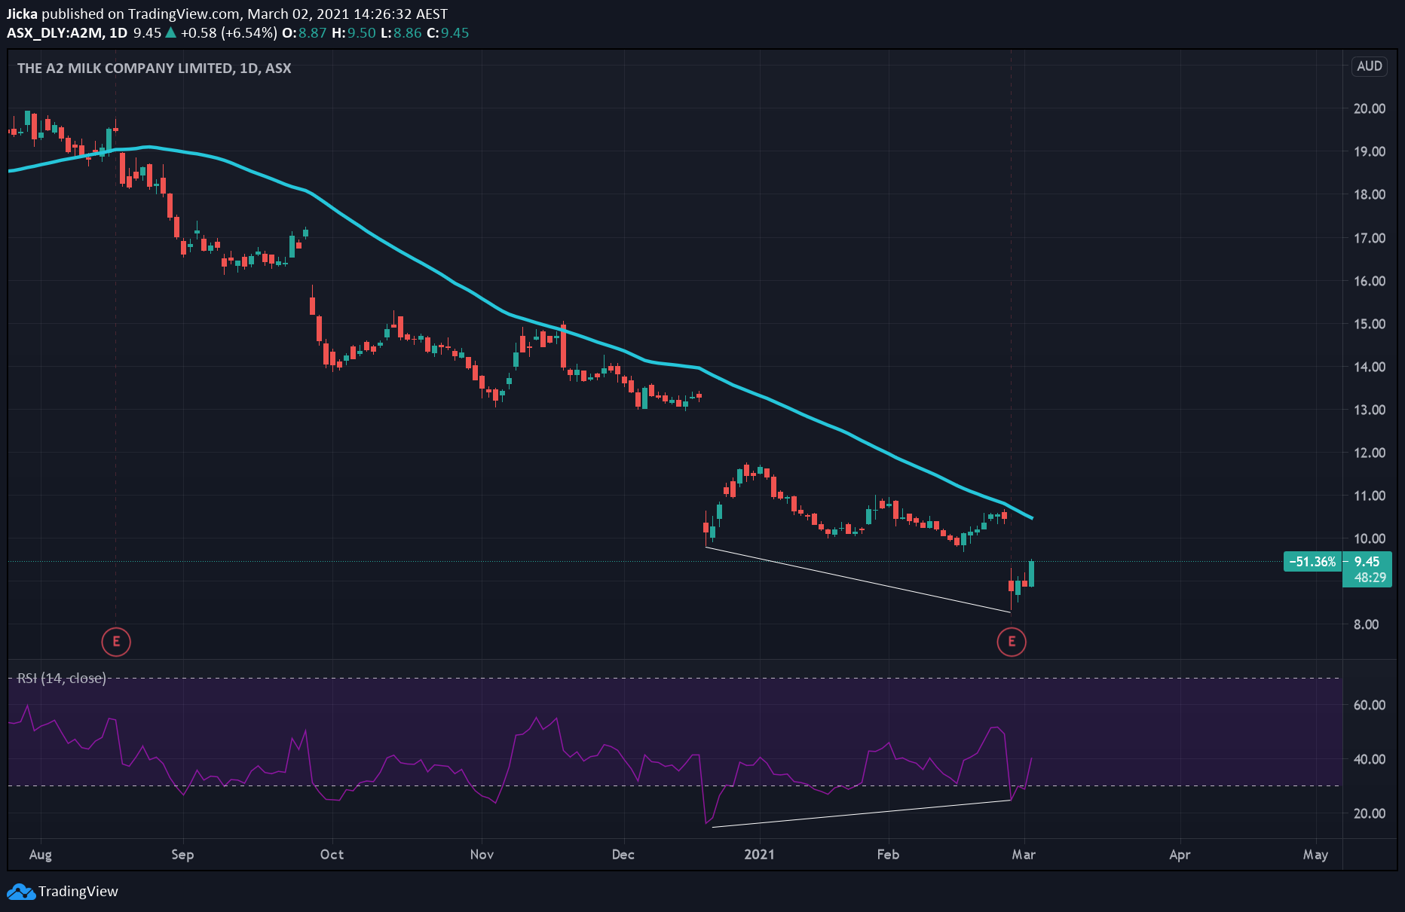Click the H:9.50 high value in header

(x=354, y=33)
